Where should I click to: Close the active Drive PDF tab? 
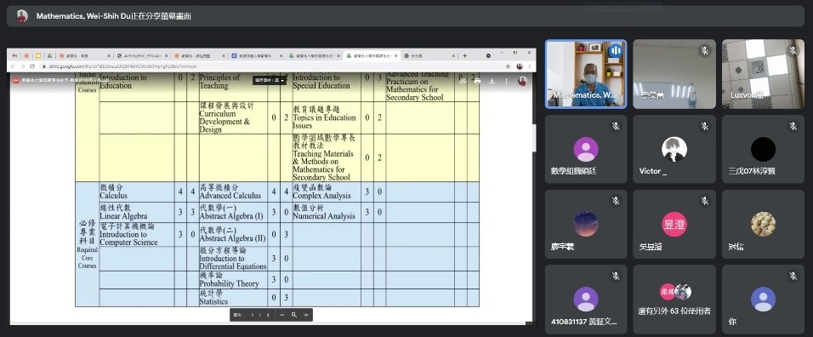point(396,55)
